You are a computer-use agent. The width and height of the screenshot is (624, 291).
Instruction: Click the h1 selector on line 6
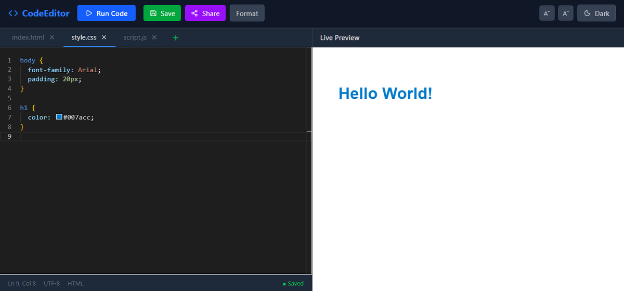coord(24,108)
